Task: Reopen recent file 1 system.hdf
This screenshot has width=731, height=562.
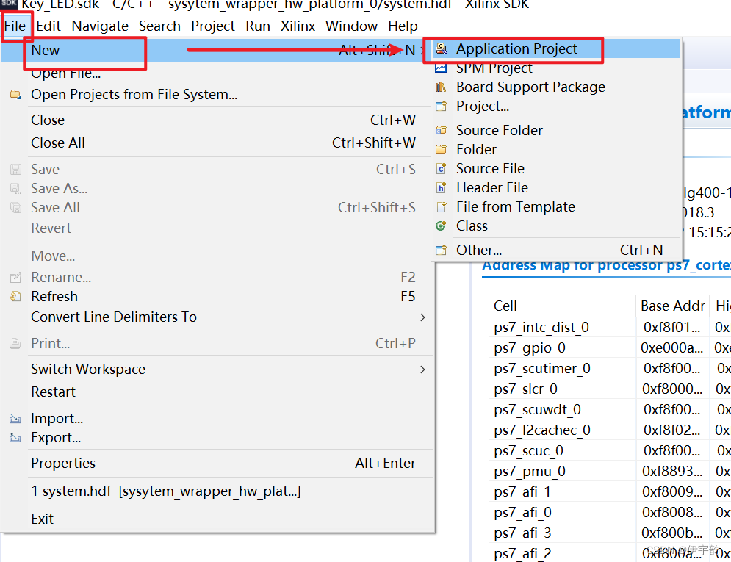Action: click(x=217, y=491)
